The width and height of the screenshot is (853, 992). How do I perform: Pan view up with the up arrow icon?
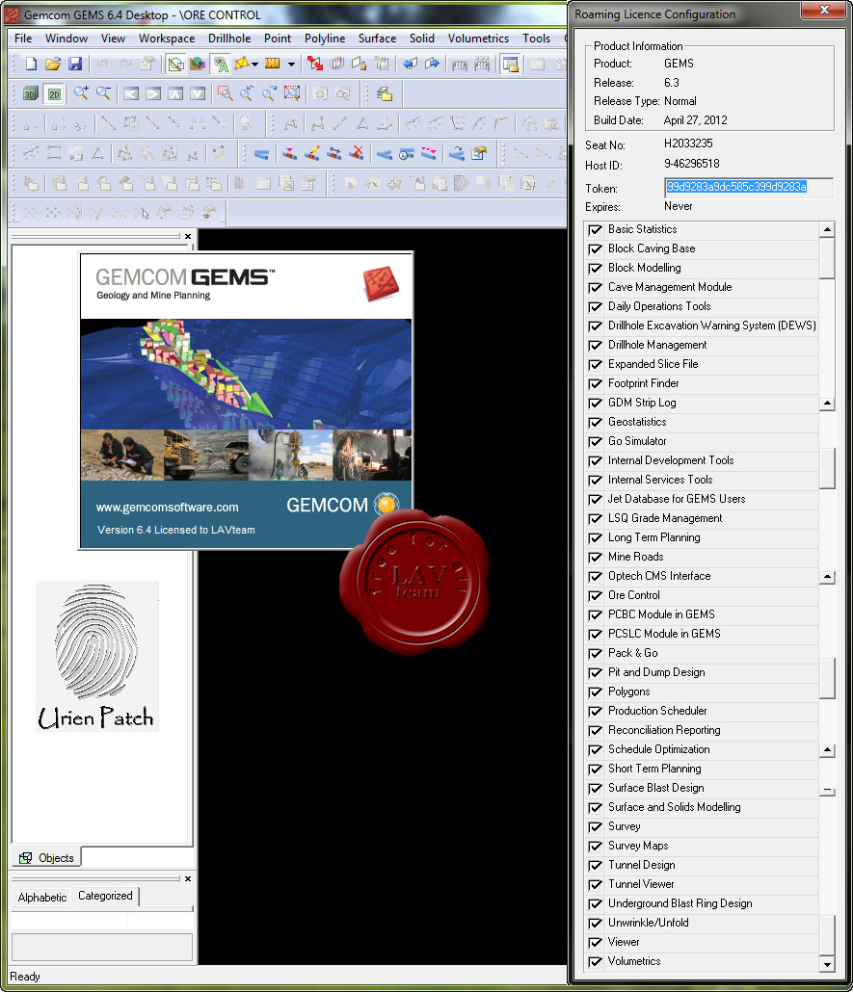point(175,94)
